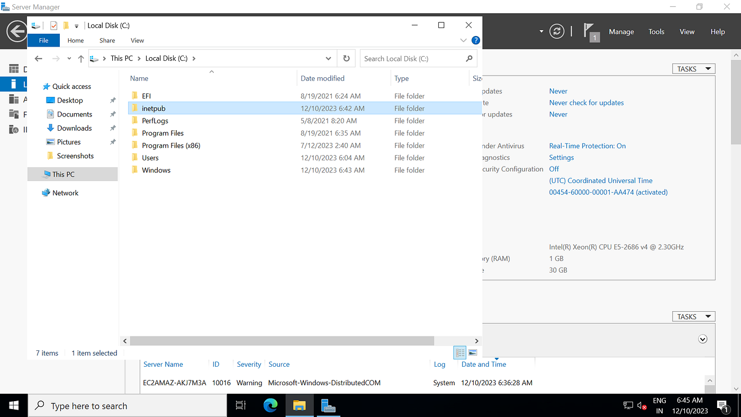
Task: Open the upper TASKS dropdown
Action: (x=693, y=69)
